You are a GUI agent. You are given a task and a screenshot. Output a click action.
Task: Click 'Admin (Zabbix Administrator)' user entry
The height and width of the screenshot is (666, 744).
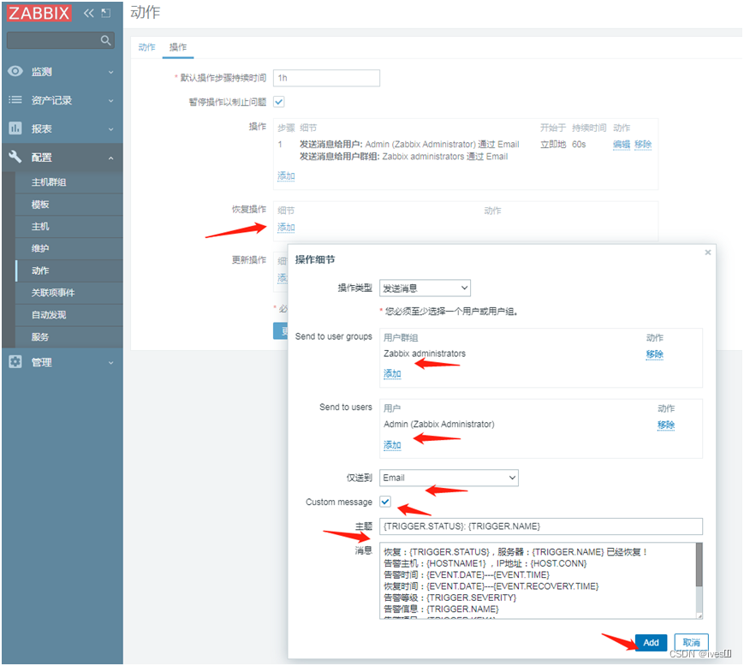[439, 424]
